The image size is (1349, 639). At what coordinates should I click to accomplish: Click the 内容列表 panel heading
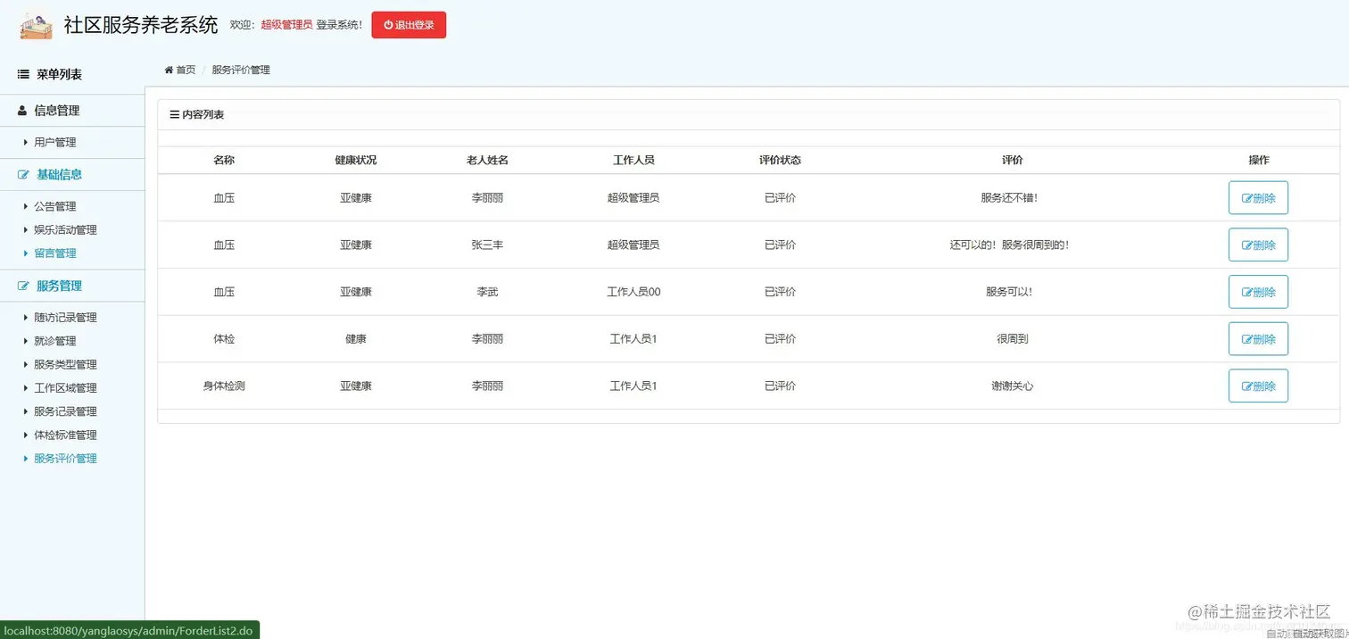coord(203,115)
